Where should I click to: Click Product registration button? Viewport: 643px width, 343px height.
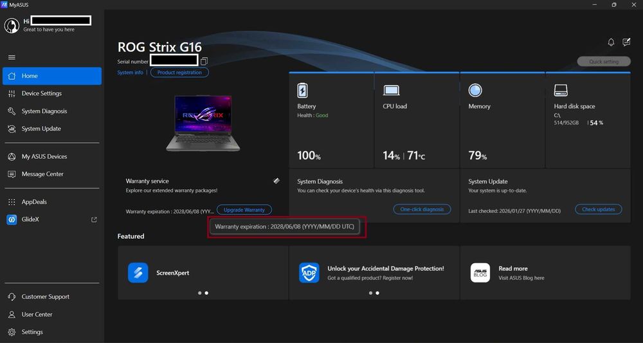coord(179,73)
